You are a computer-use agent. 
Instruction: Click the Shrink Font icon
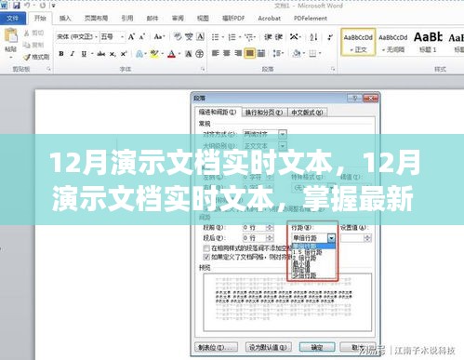[142, 37]
